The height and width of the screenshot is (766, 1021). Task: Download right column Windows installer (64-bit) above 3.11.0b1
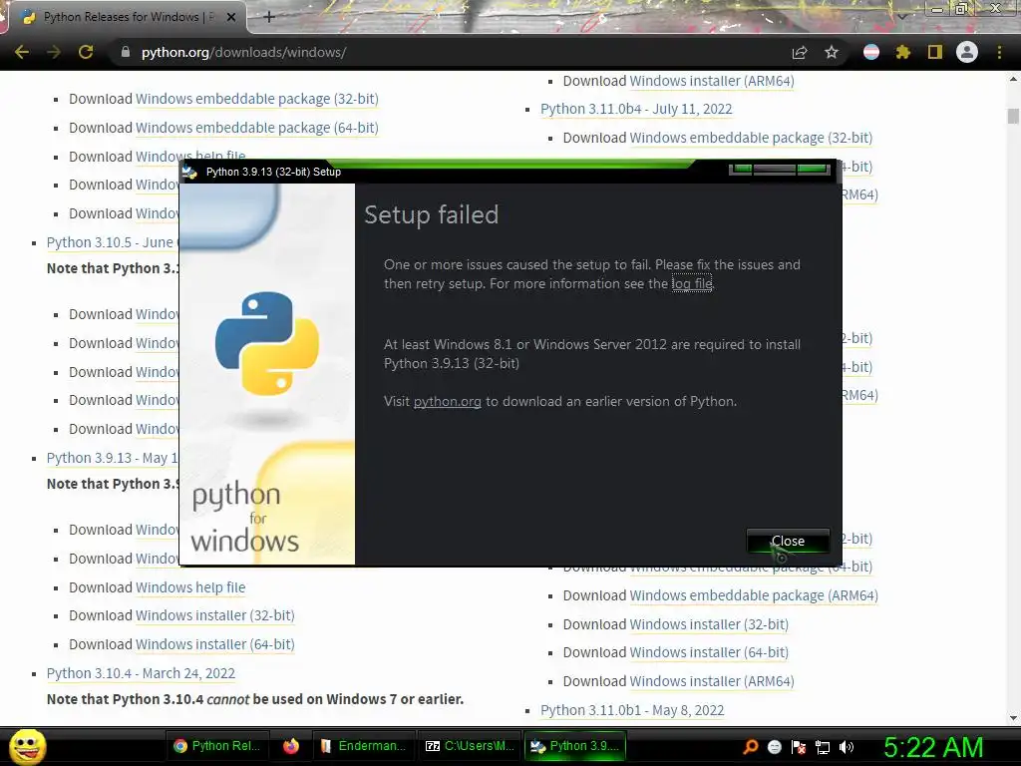point(709,652)
